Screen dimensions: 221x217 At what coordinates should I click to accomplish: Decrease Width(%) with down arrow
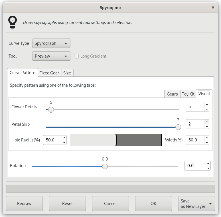207,143
